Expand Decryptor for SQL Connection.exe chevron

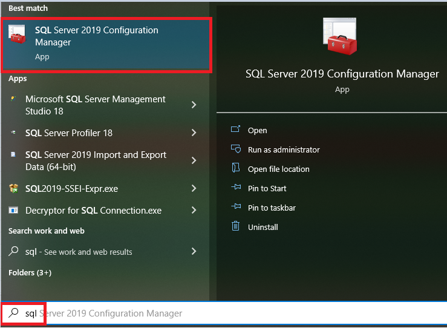pos(194,211)
